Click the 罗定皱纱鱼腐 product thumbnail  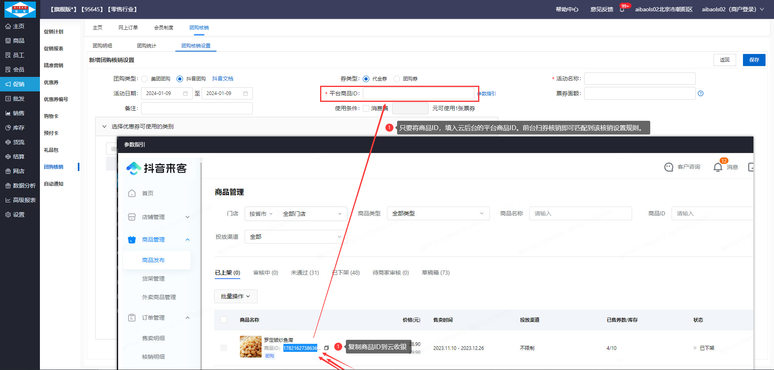[251, 347]
